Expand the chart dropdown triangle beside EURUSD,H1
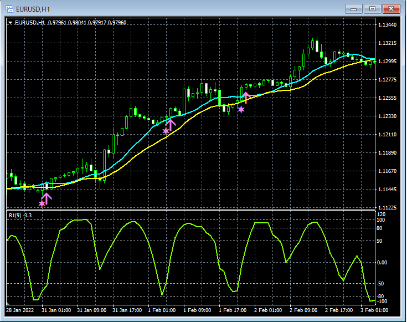 tap(10, 23)
